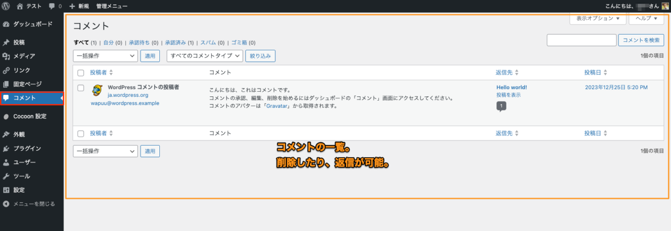
Task: Open the ja.wordpress.org author link
Action: (128, 95)
